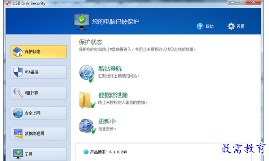This screenshot has width=269, height=161.
Task: Click the magnifier icon beside U盘扫描
Action: [18, 93]
